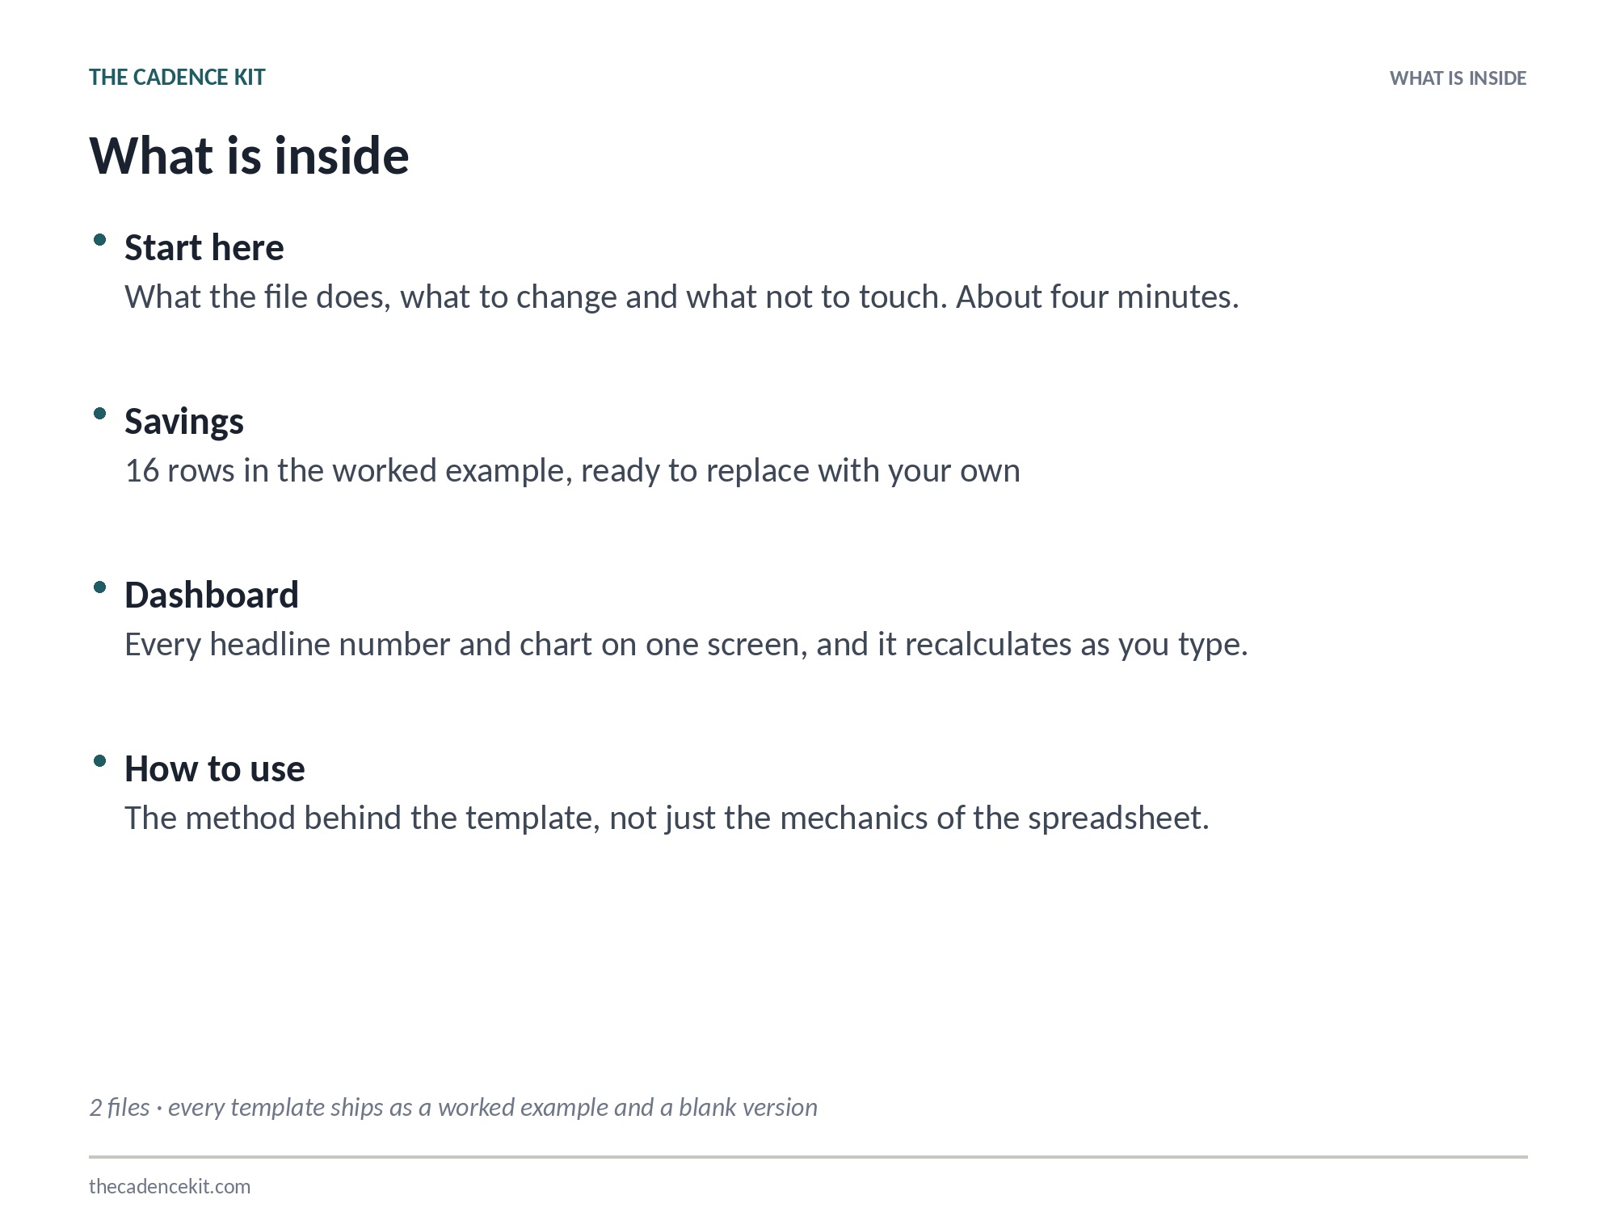Select the 'How to use' heading
Screen dimensions: 1616x1212
[215, 769]
